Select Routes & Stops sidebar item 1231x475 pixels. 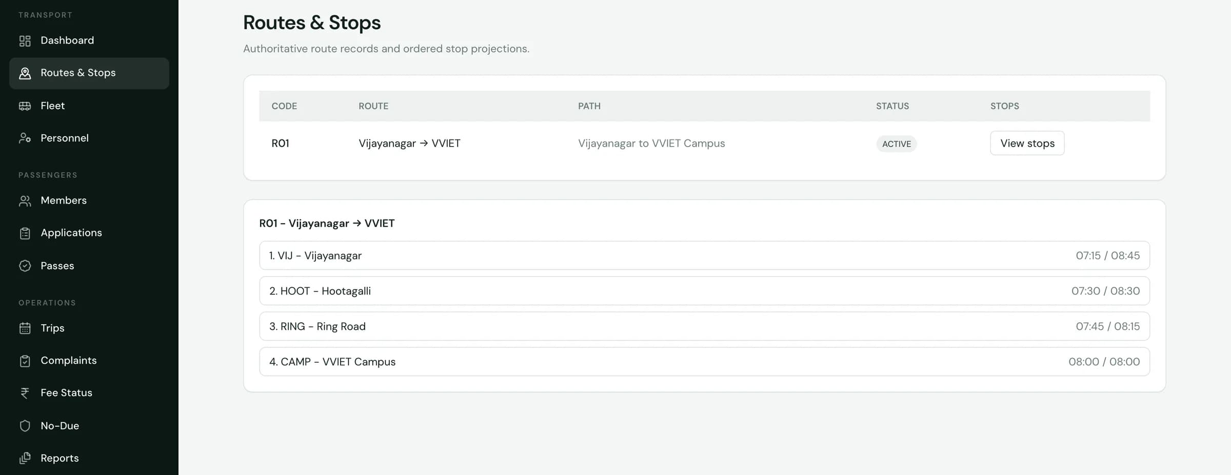pos(89,73)
